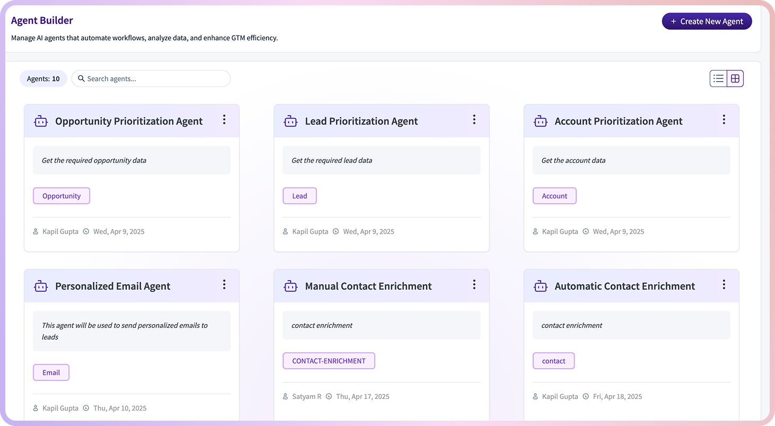Click the Opportunity Prioritization Agent robot icon

click(41, 121)
